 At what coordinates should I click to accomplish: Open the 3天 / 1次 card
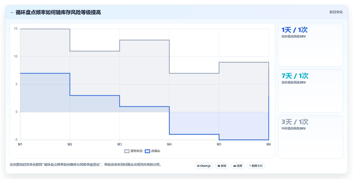311,137
